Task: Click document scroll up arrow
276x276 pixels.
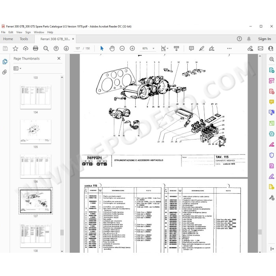Action: (x=260, y=56)
